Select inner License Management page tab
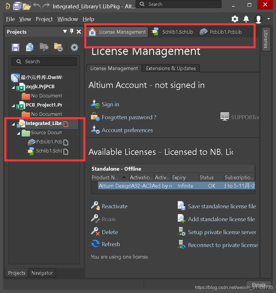This screenshot has height=293, width=276. [114, 68]
